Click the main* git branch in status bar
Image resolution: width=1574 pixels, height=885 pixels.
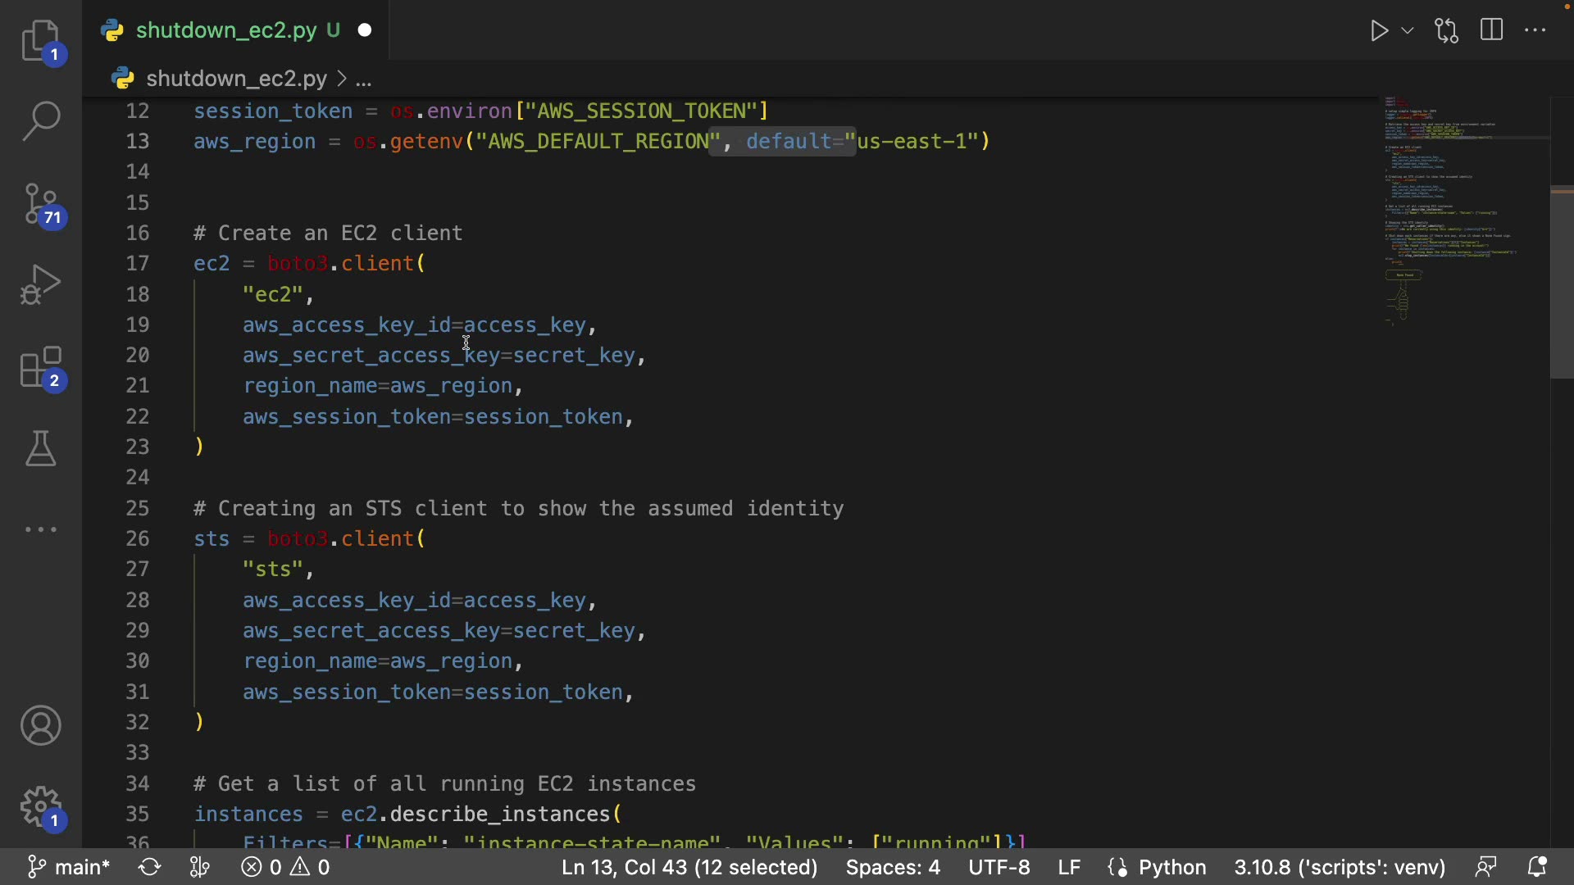click(69, 867)
